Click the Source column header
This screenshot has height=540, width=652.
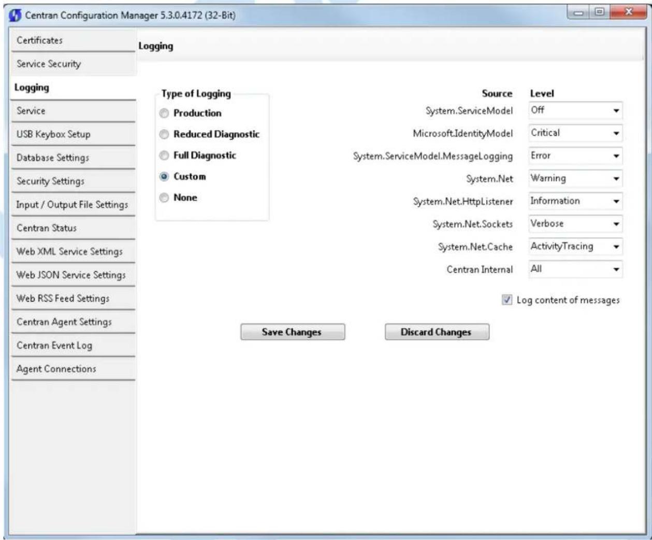coord(497,94)
